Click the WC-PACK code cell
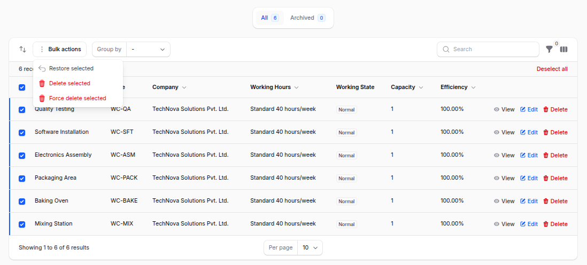 pos(124,178)
